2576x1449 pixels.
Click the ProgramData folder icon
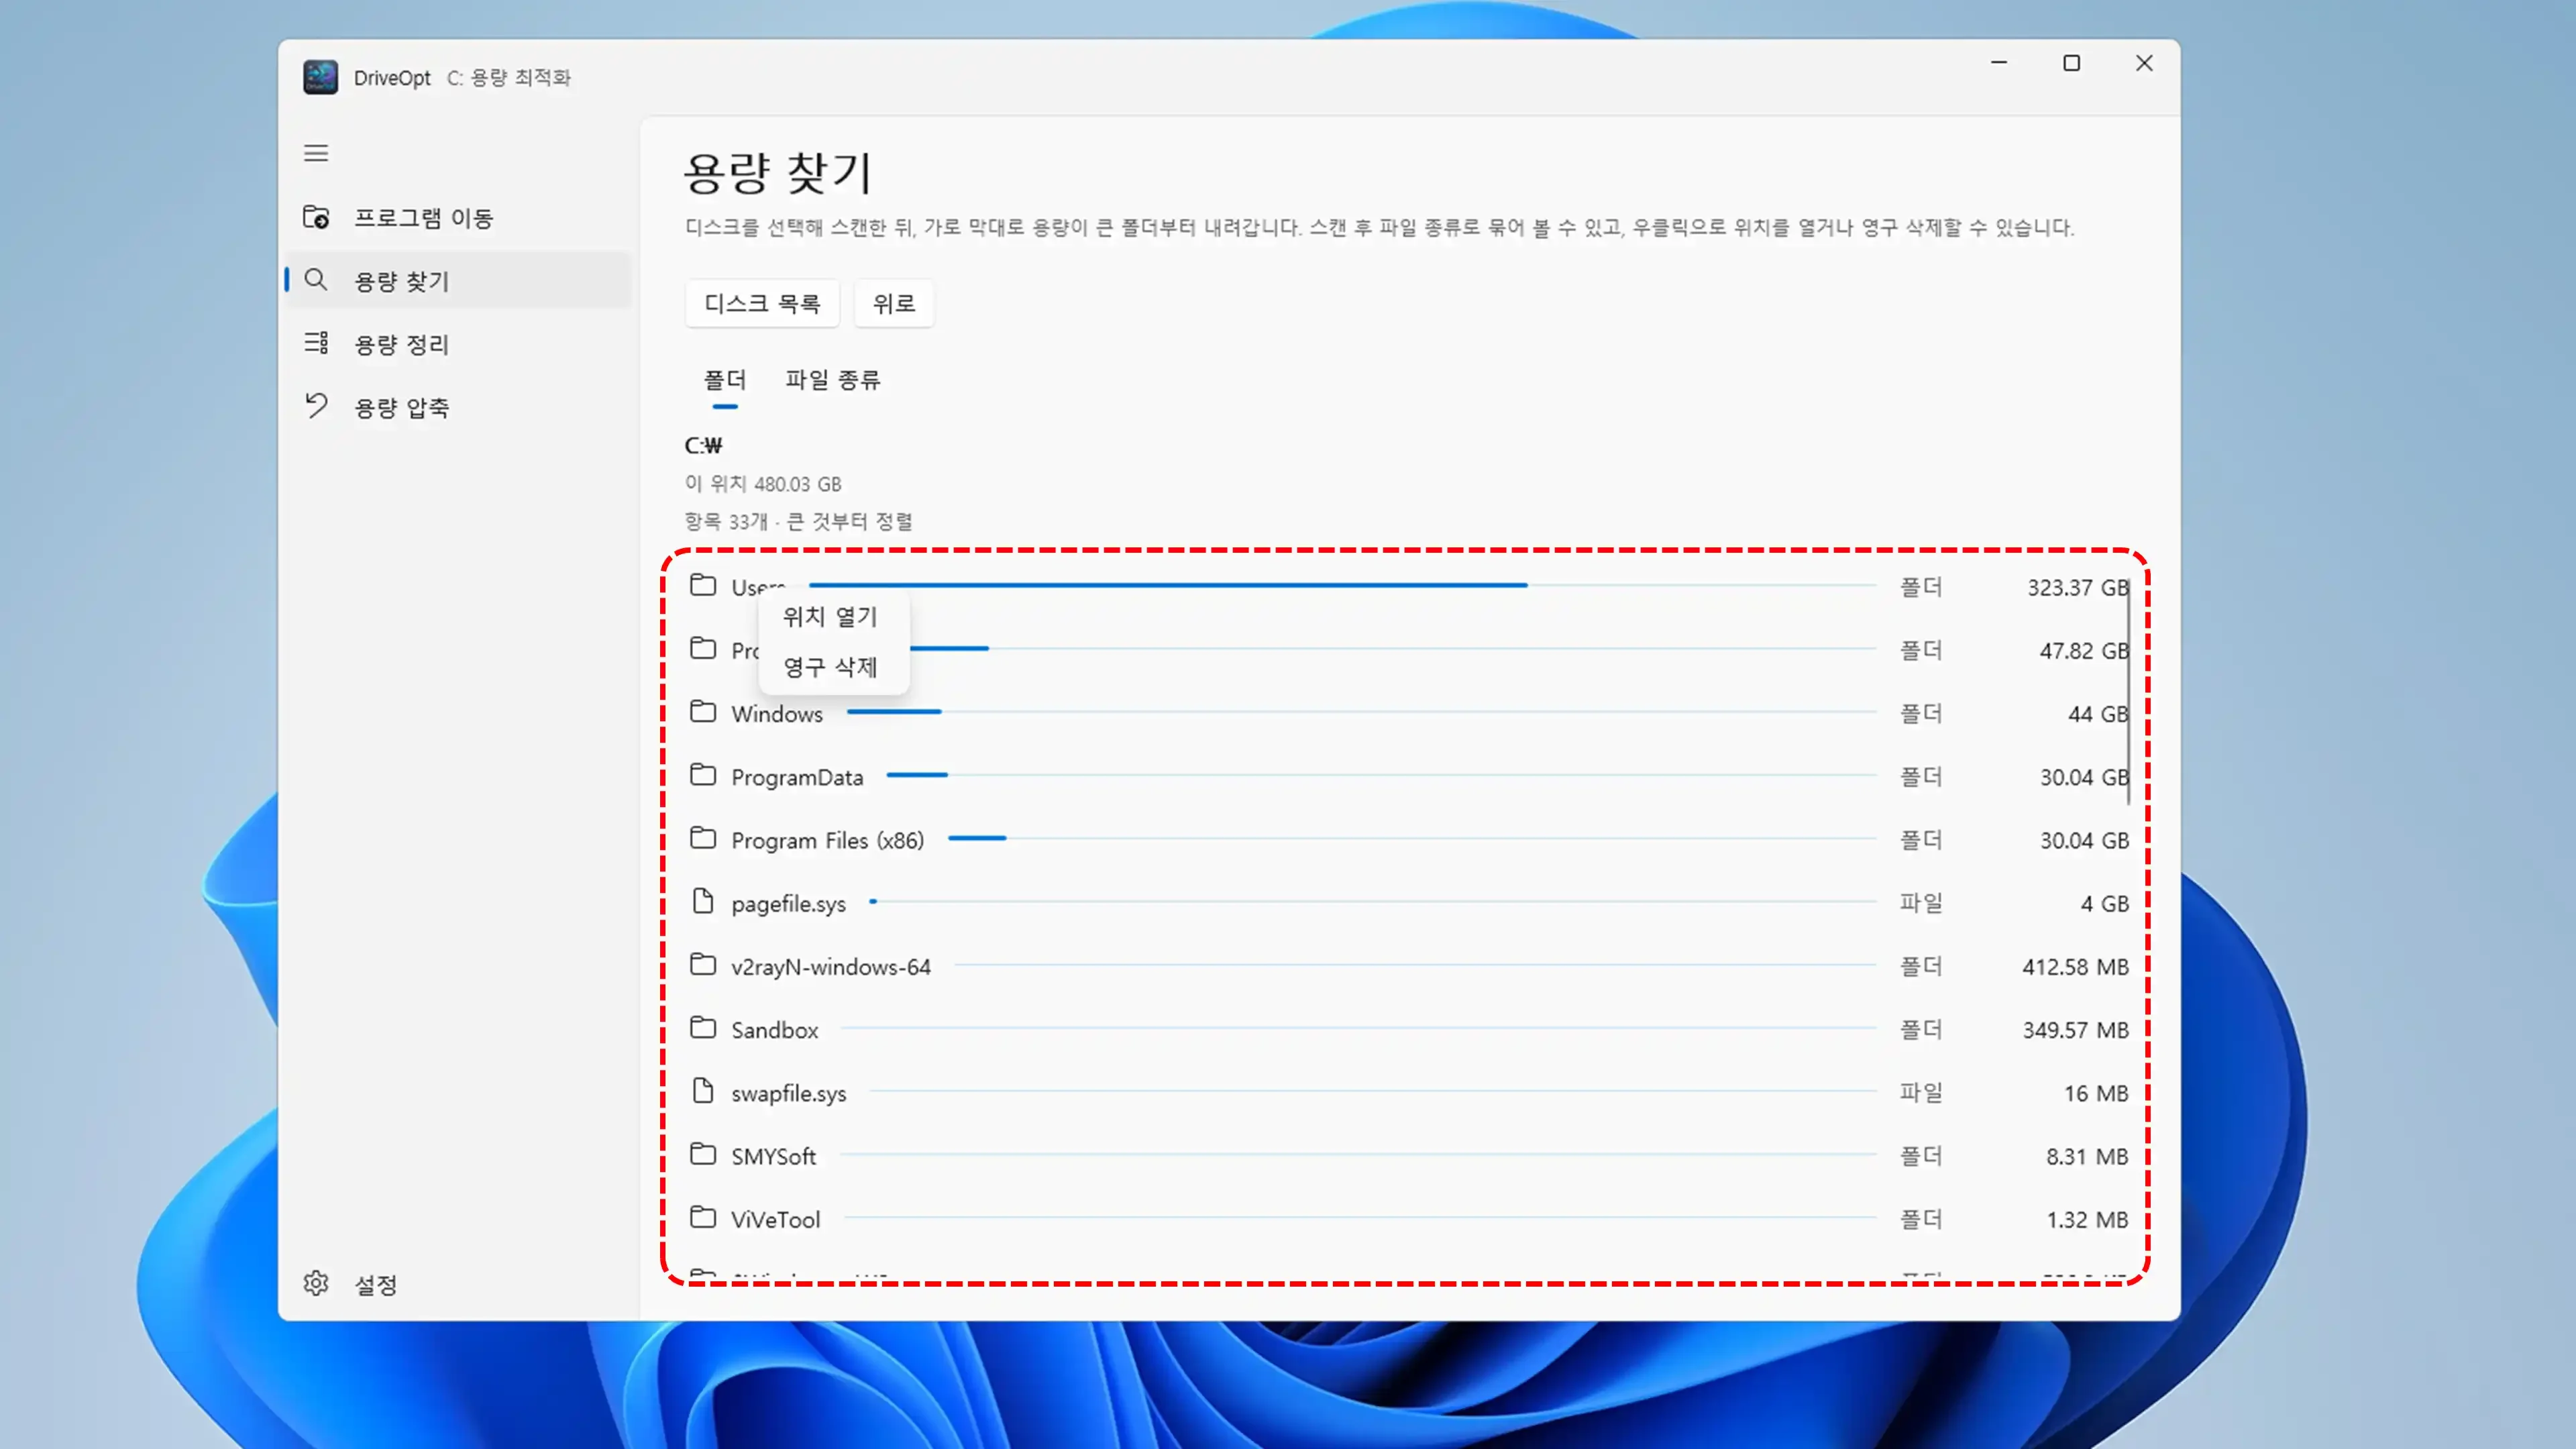pos(703,775)
